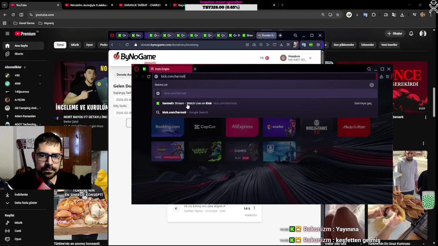Screen dimensions: 438x246
Task: Open new tab in ByNoGame Opera window
Action: [x=280, y=35]
